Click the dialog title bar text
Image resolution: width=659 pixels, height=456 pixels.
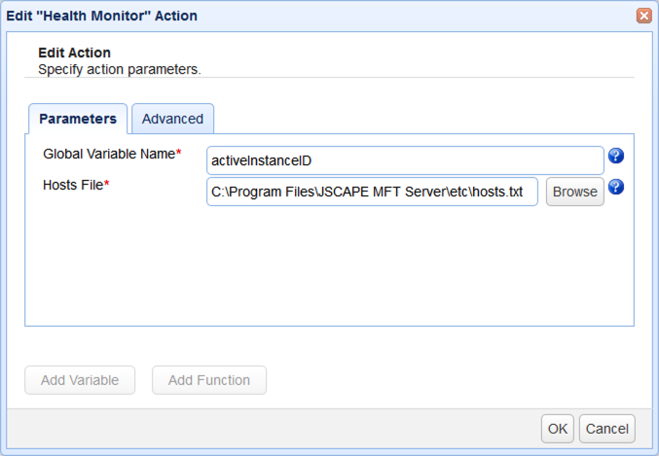[x=102, y=16]
